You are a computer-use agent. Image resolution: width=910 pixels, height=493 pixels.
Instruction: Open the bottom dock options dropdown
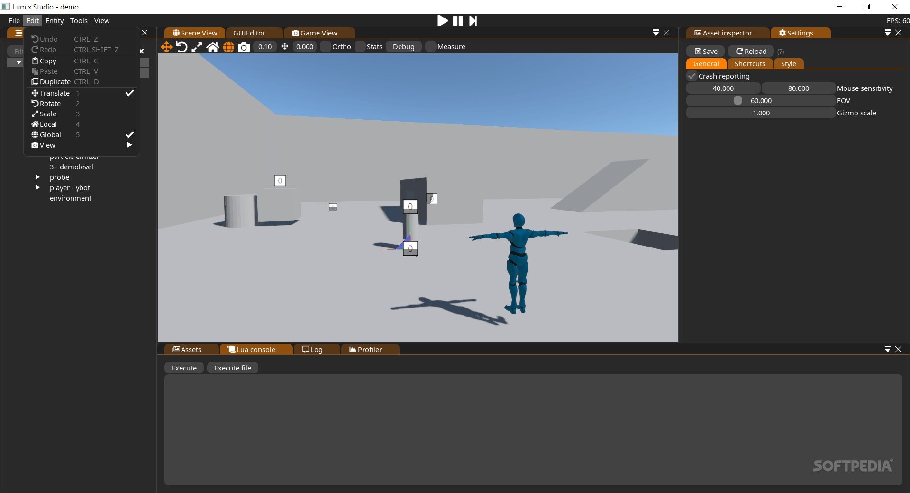887,349
